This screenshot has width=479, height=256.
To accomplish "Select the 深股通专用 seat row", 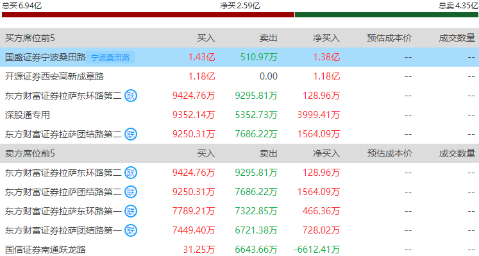I will point(240,115).
